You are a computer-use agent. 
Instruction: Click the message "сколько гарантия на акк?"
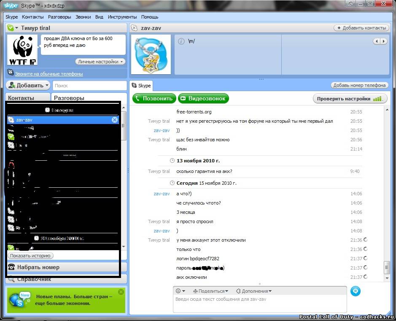204,171
